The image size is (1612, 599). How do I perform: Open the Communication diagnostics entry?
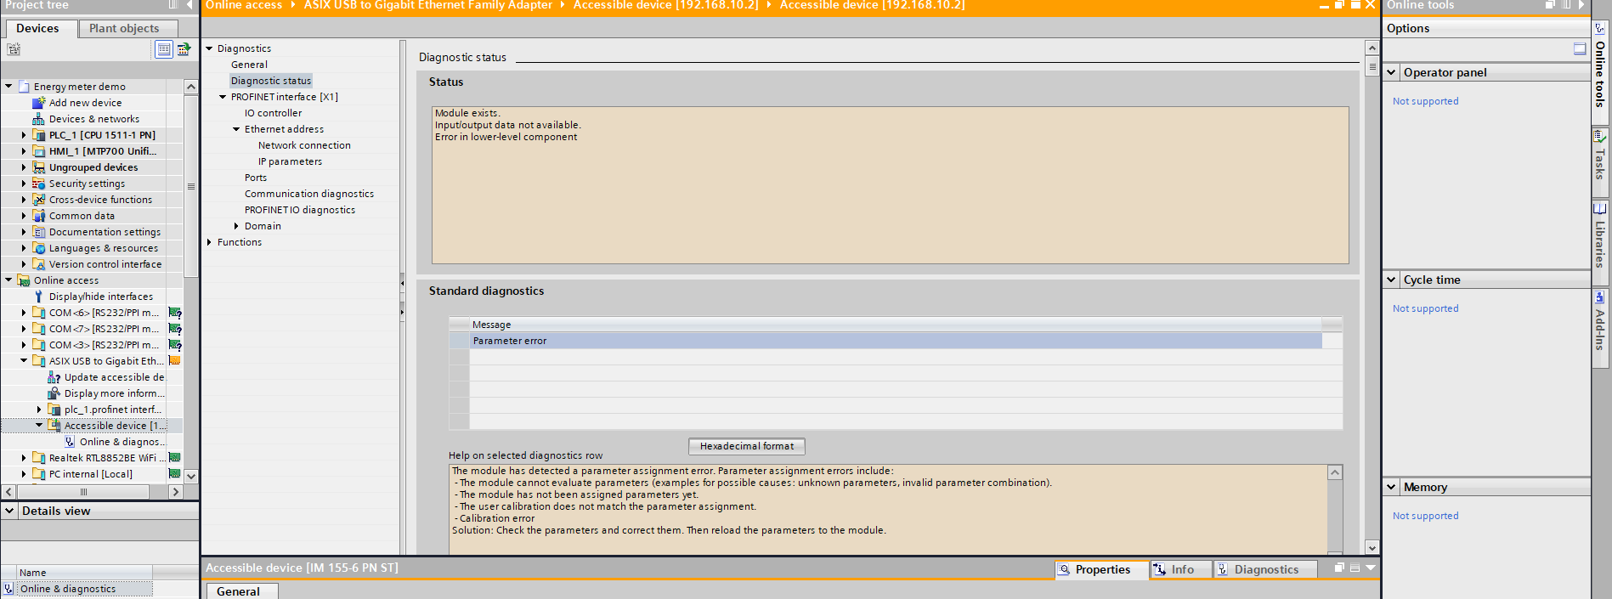pos(309,194)
